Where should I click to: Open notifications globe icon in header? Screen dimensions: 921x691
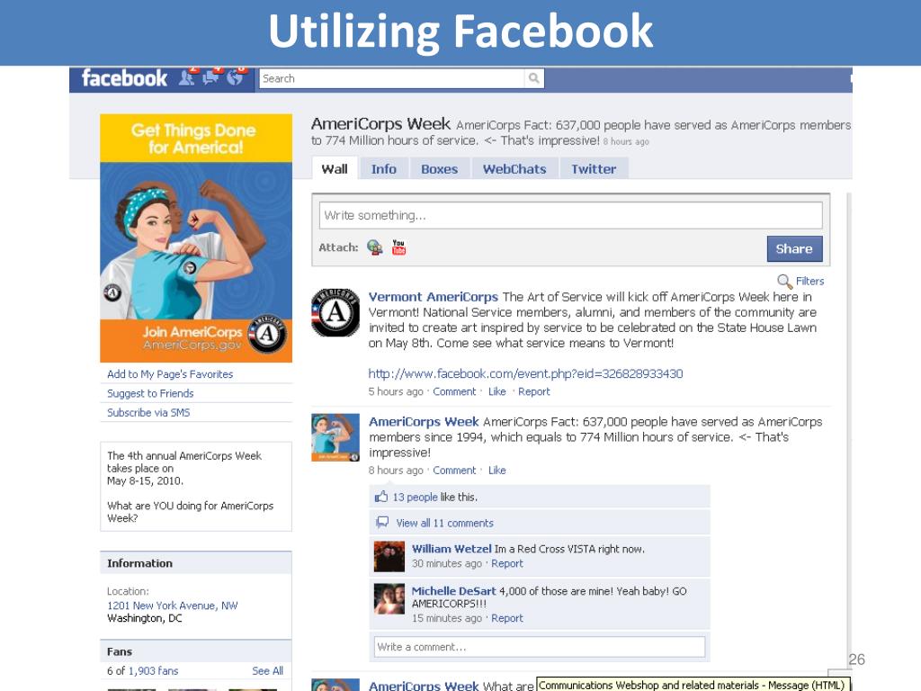pos(235,77)
